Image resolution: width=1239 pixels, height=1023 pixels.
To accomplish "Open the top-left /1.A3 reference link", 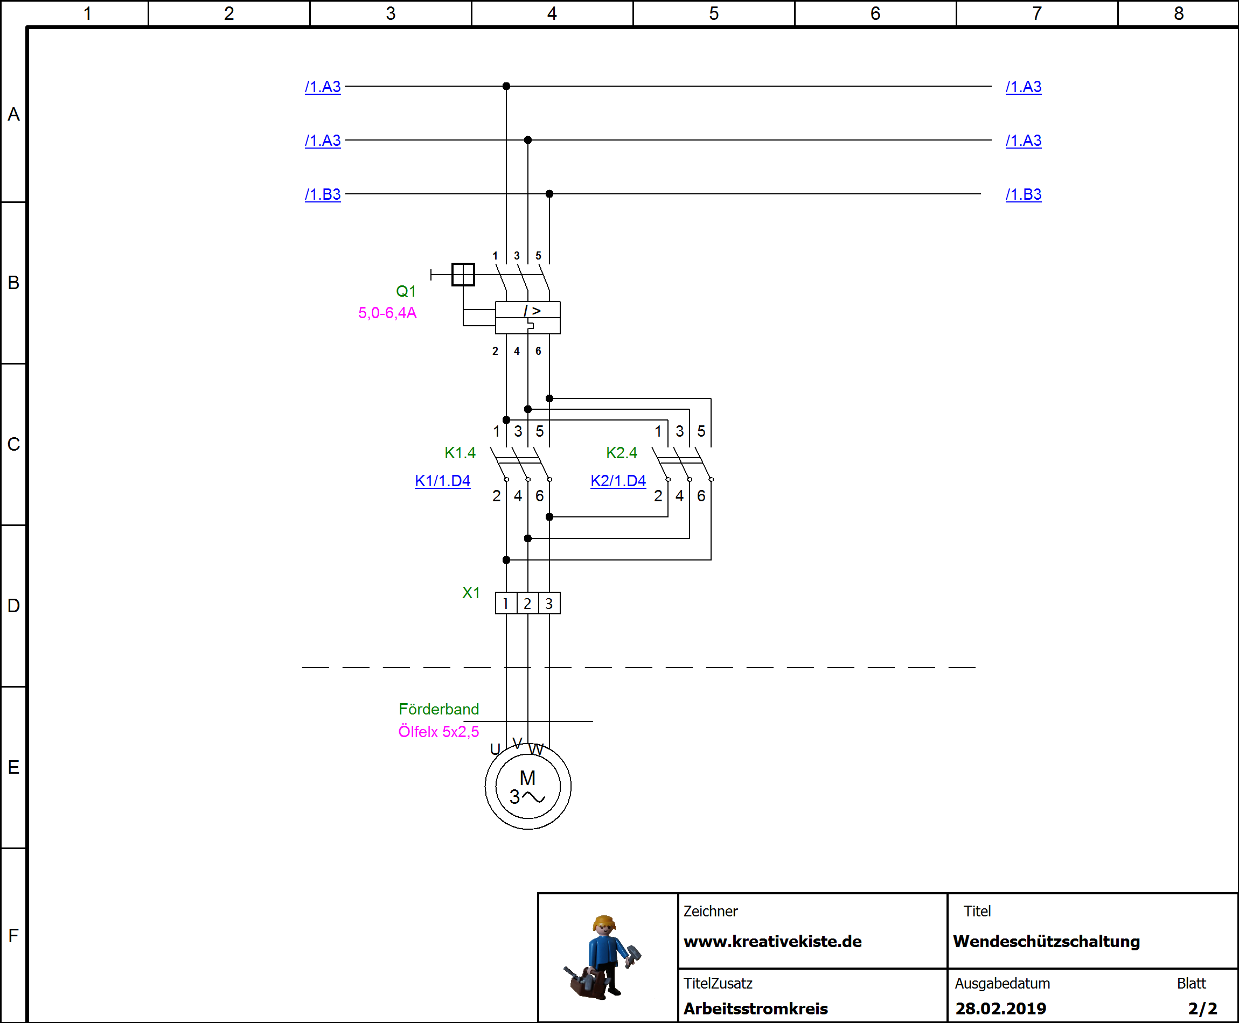I will [x=323, y=87].
